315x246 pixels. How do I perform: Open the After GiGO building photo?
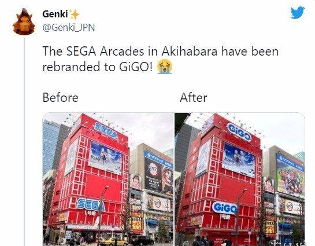(x=240, y=179)
